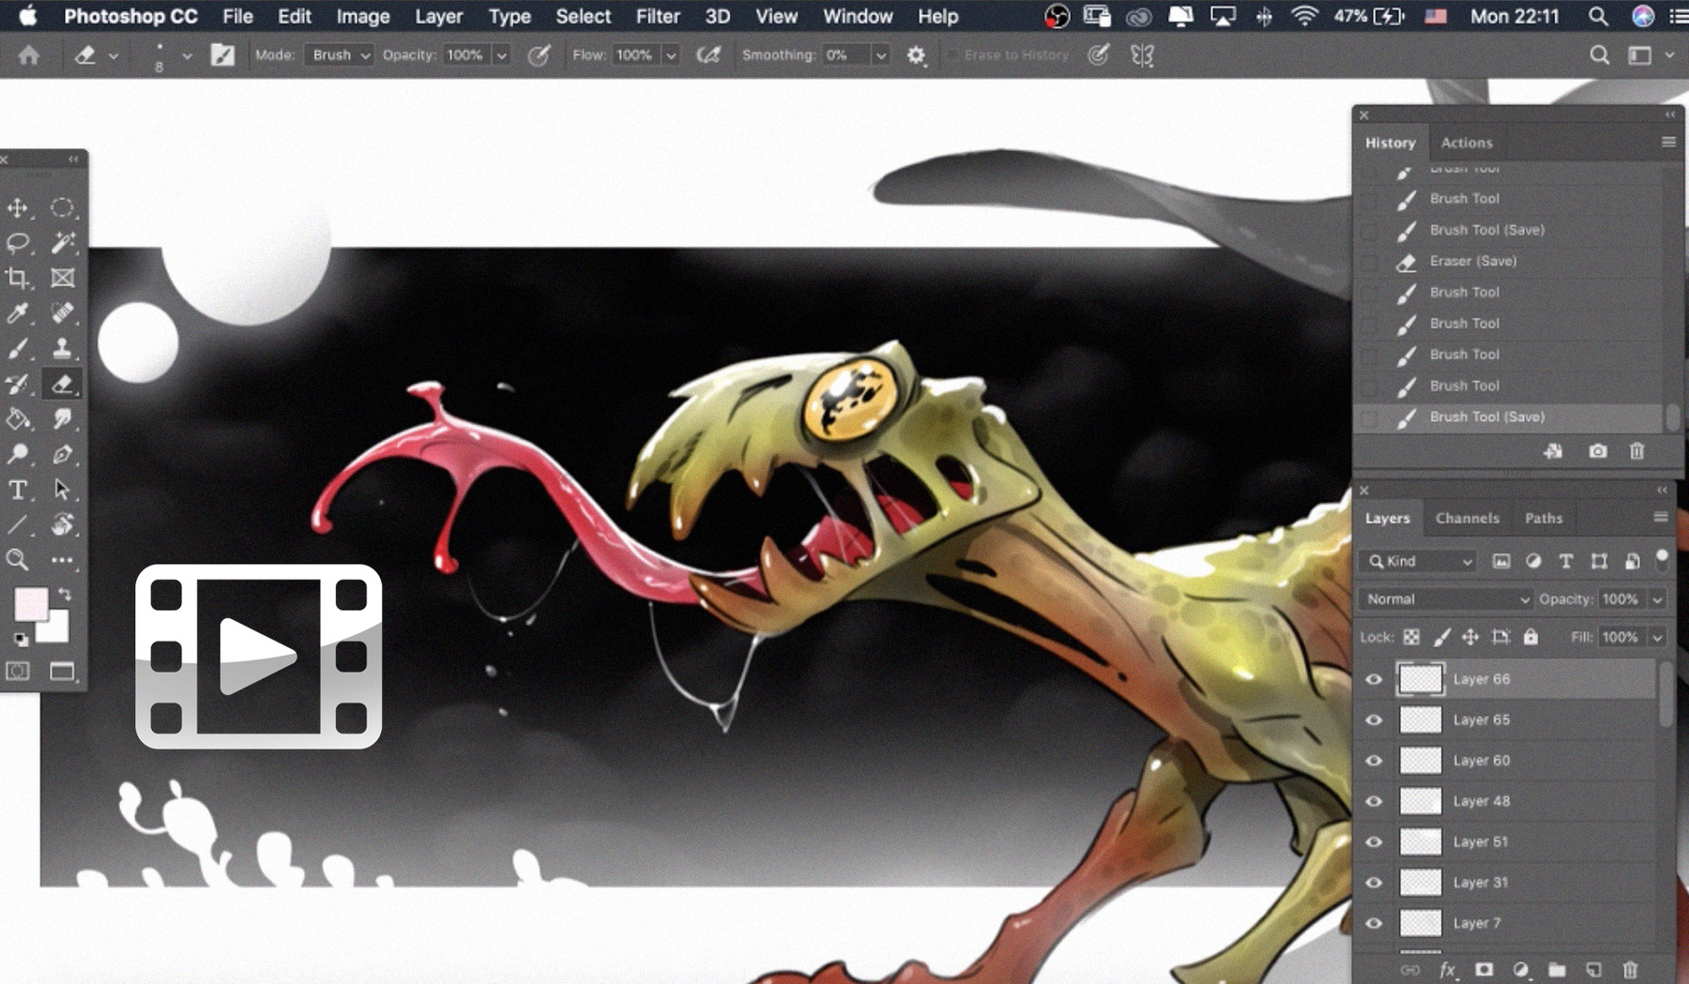
Task: Filter layers by type using the T icon
Action: tap(1565, 561)
